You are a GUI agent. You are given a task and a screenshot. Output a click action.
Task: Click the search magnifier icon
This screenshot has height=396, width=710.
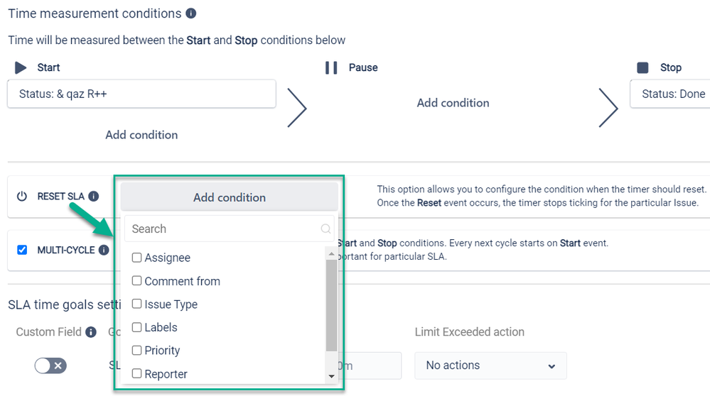(326, 229)
